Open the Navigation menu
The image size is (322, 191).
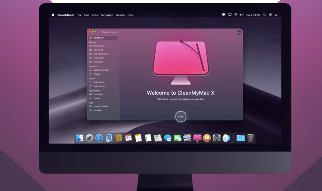click(107, 15)
